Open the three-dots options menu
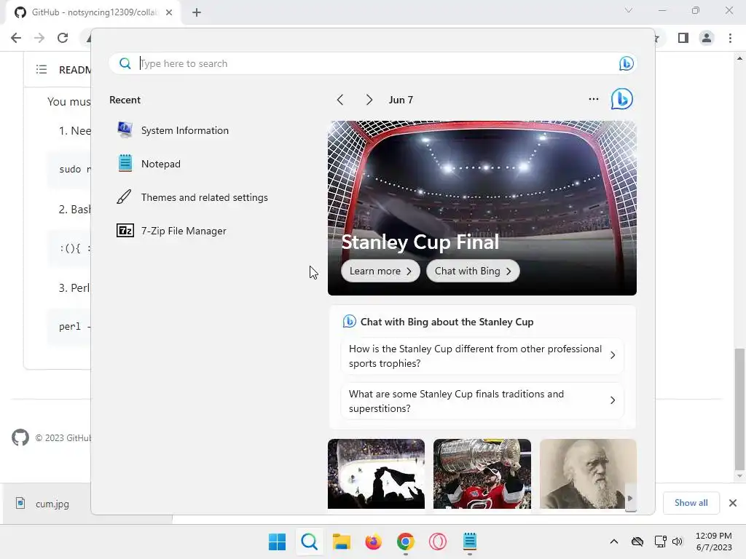The height and width of the screenshot is (559, 746). click(x=593, y=99)
